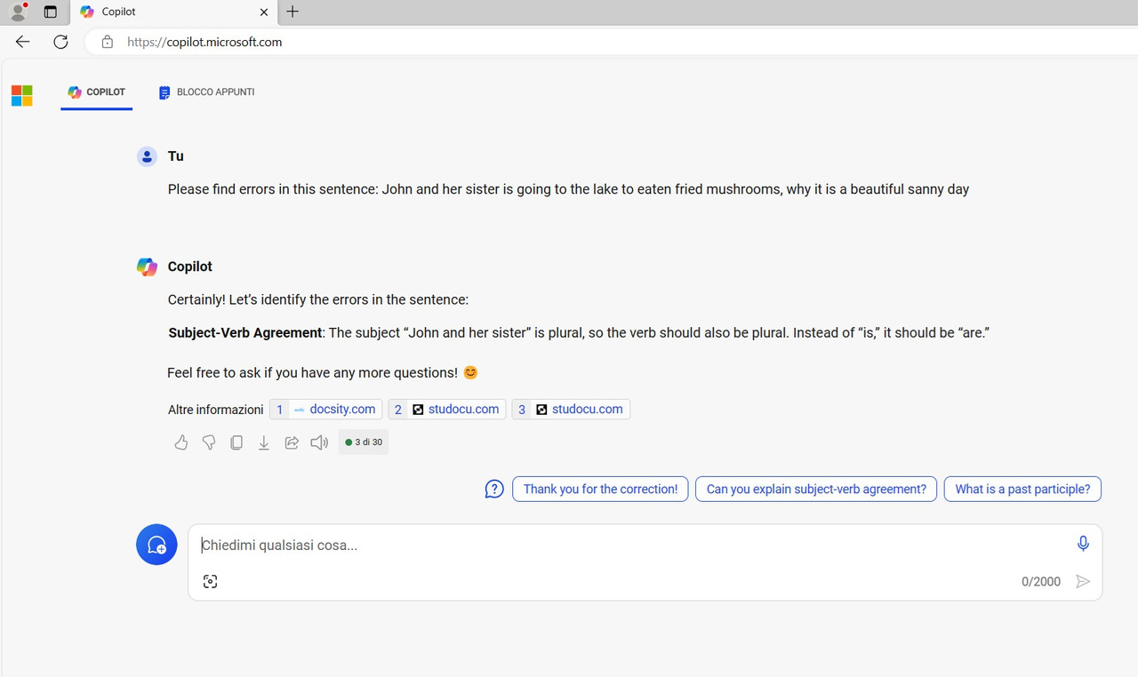1138x677 pixels.
Task: Click the 'Tu' sender name
Action: (176, 156)
